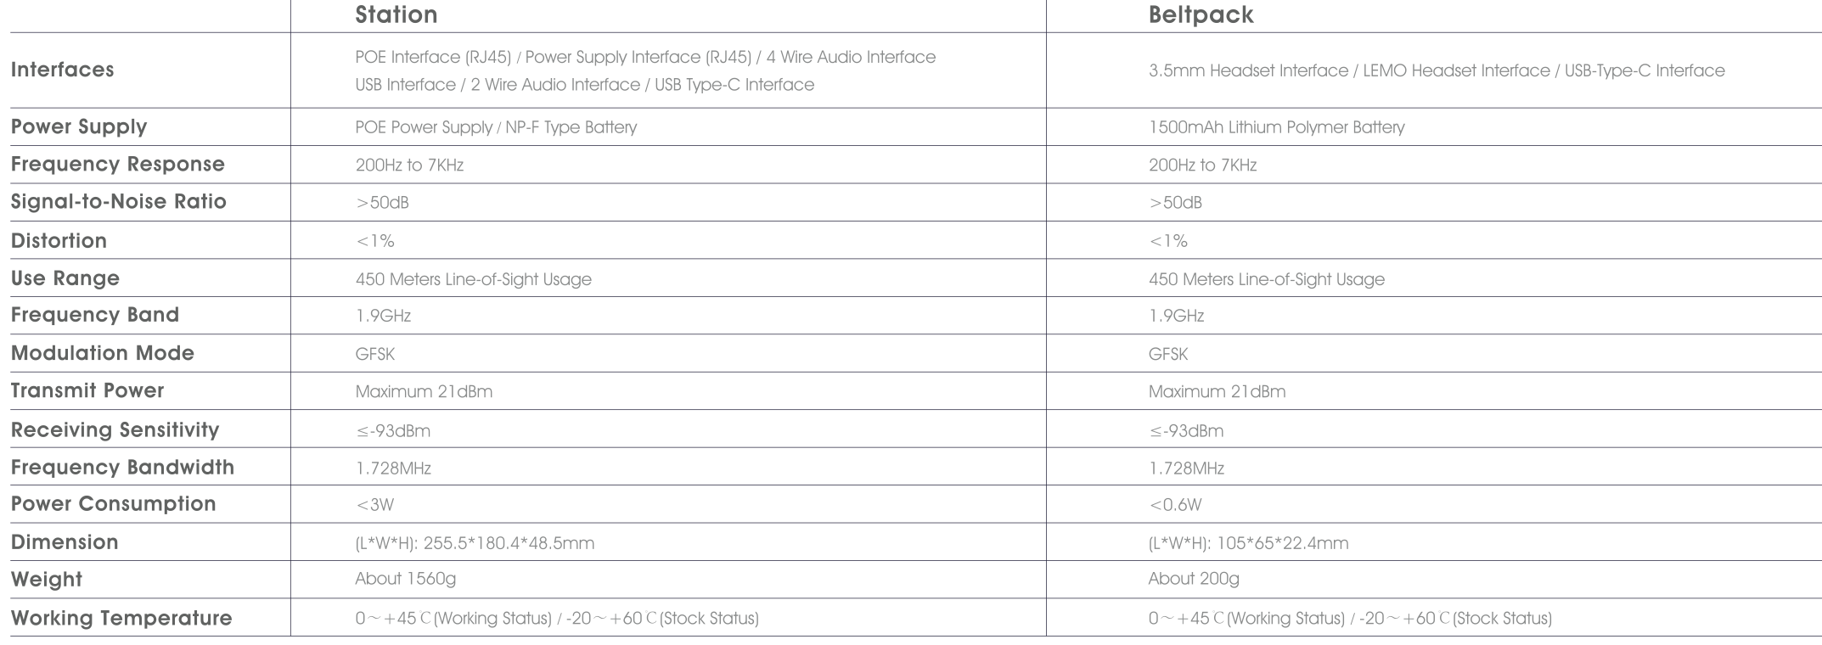Click the Receiving Sensitivity row label
This screenshot has width=1822, height=645.
[115, 430]
